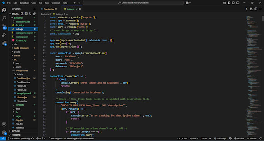
Task: Refresh the Explorer file tree
Action: point(30,14)
